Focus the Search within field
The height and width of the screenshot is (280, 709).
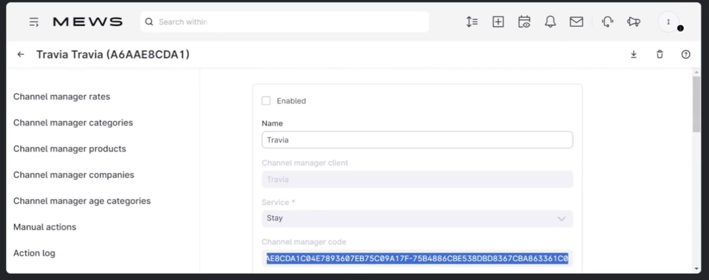pyautogui.click(x=284, y=22)
